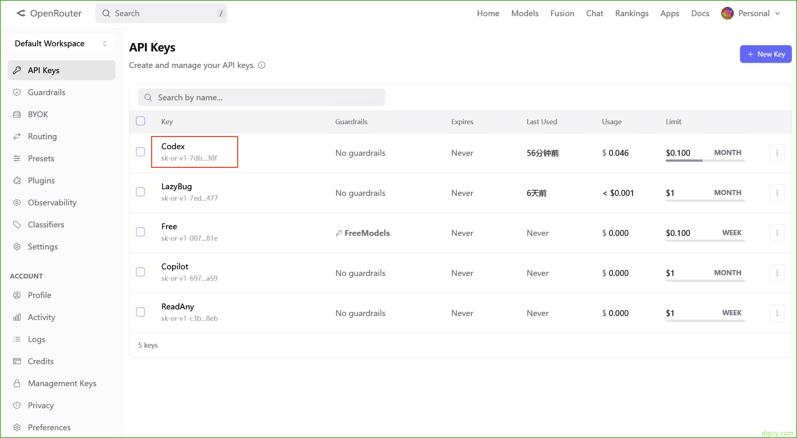797x438 pixels.
Task: Open the Observability eye icon
Action: (x=17, y=202)
